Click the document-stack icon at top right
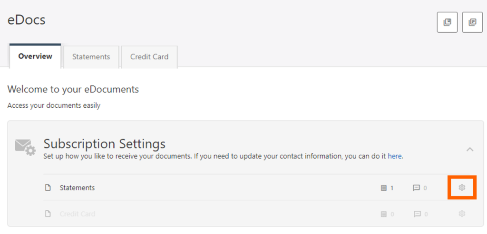The image size is (487, 234). click(x=472, y=22)
